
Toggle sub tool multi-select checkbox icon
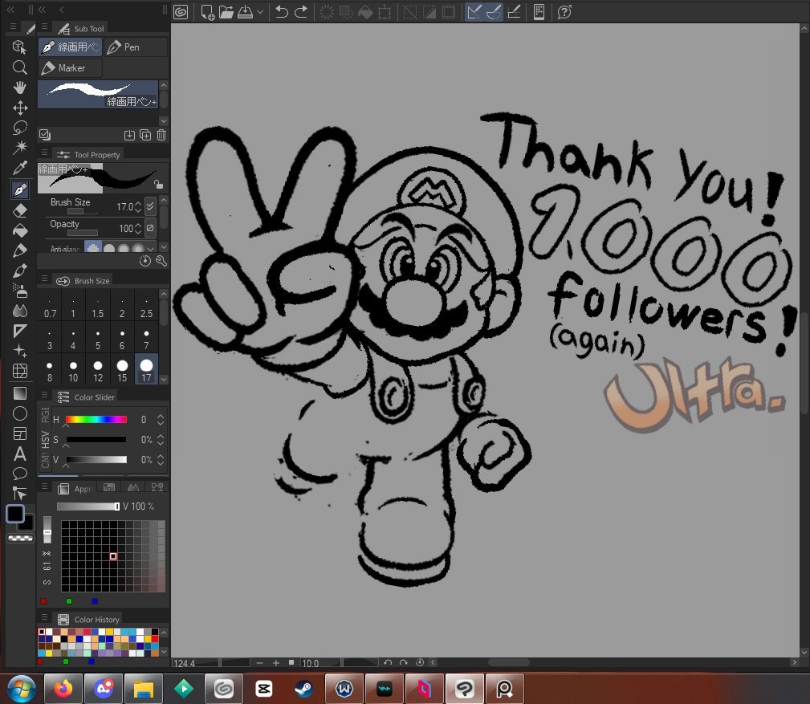pyautogui.click(x=45, y=135)
